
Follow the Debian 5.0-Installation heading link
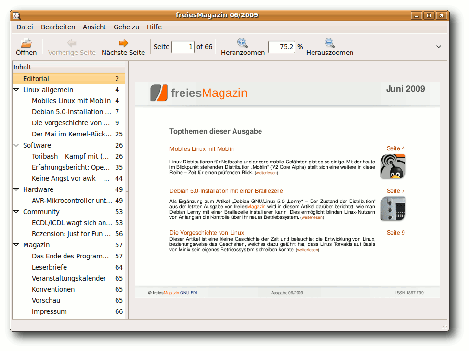[x=226, y=191]
